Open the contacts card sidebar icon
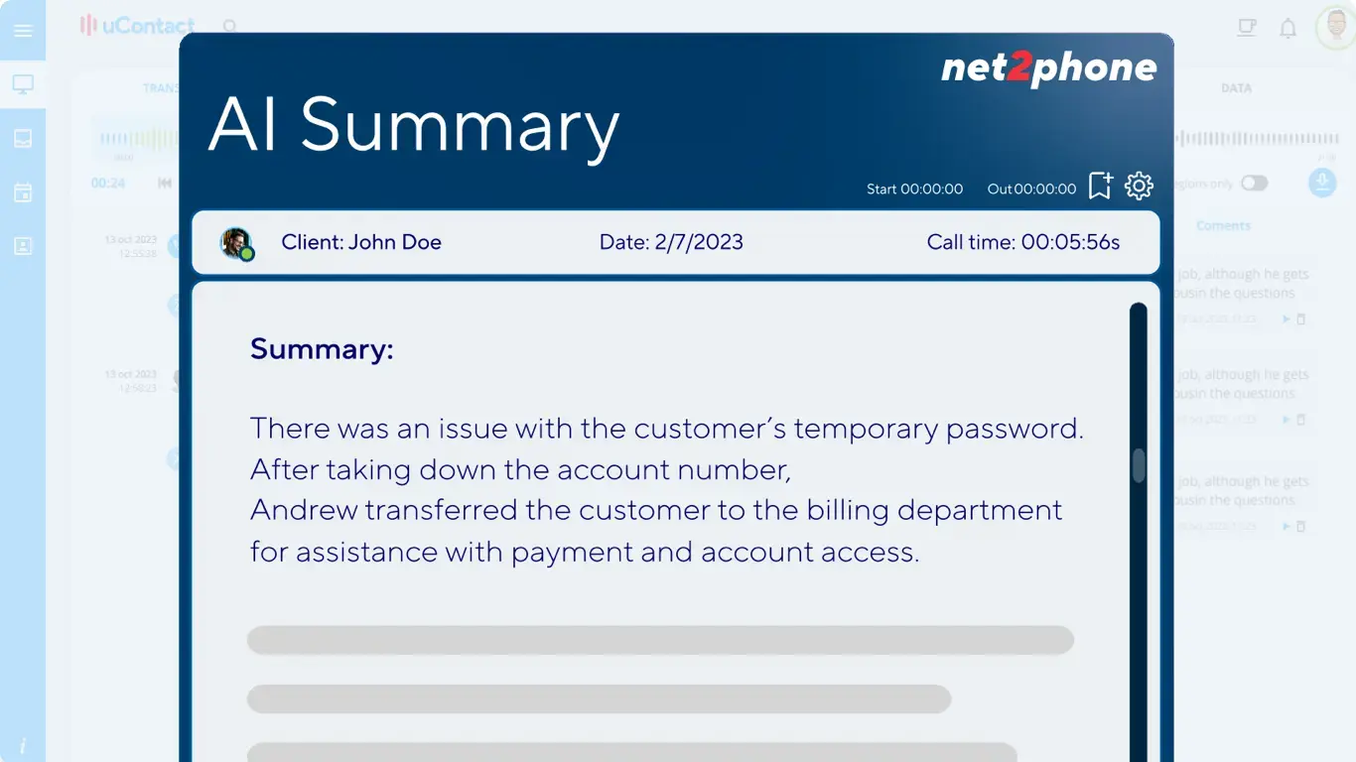The height and width of the screenshot is (762, 1356). (23, 246)
